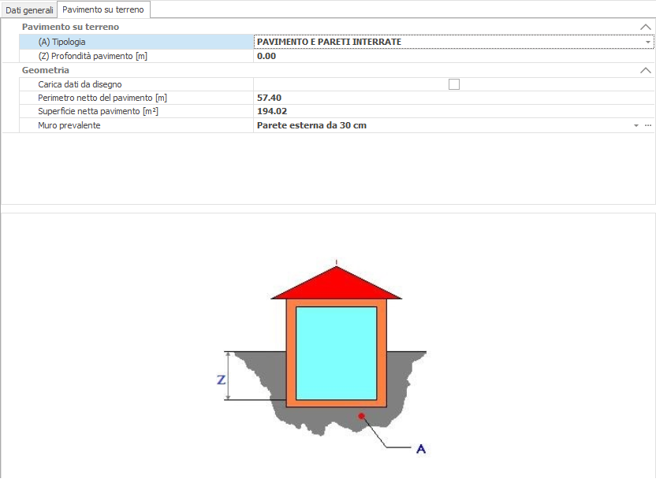Enable the Carica dati da disegno checkbox
The height and width of the screenshot is (486, 656).
click(454, 84)
